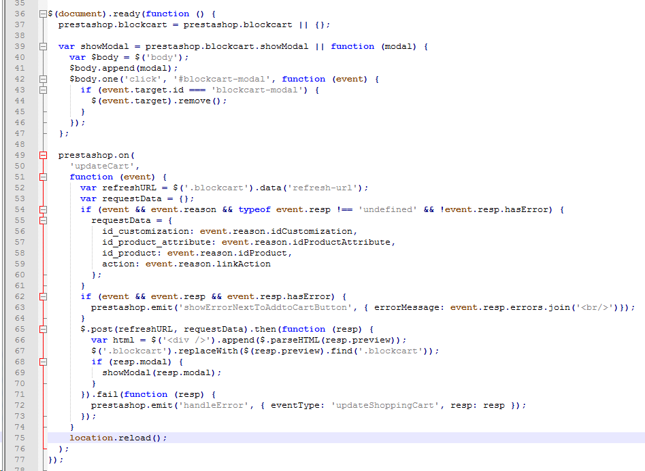Collapse the requestData fold on line 55

(x=43, y=221)
